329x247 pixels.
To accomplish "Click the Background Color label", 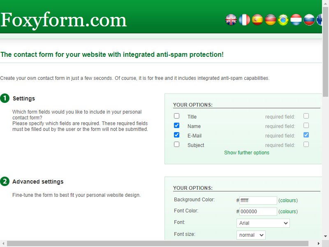I will pyautogui.click(x=194, y=200).
